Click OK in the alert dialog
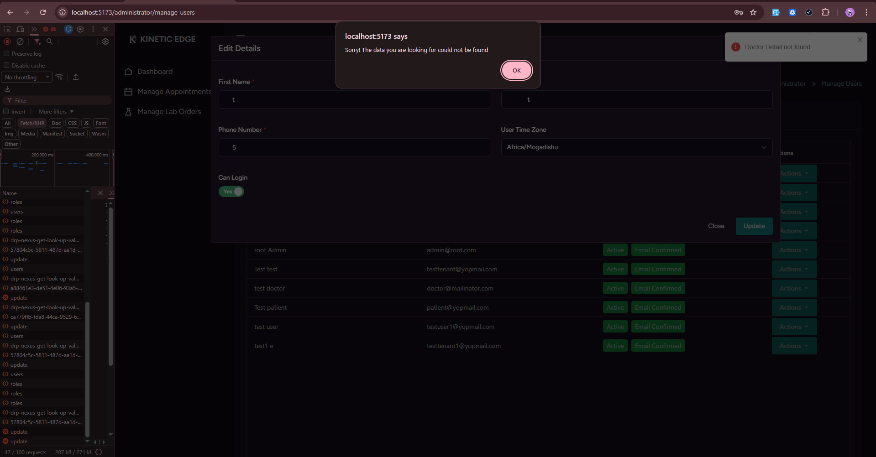The image size is (876, 457). (x=516, y=70)
